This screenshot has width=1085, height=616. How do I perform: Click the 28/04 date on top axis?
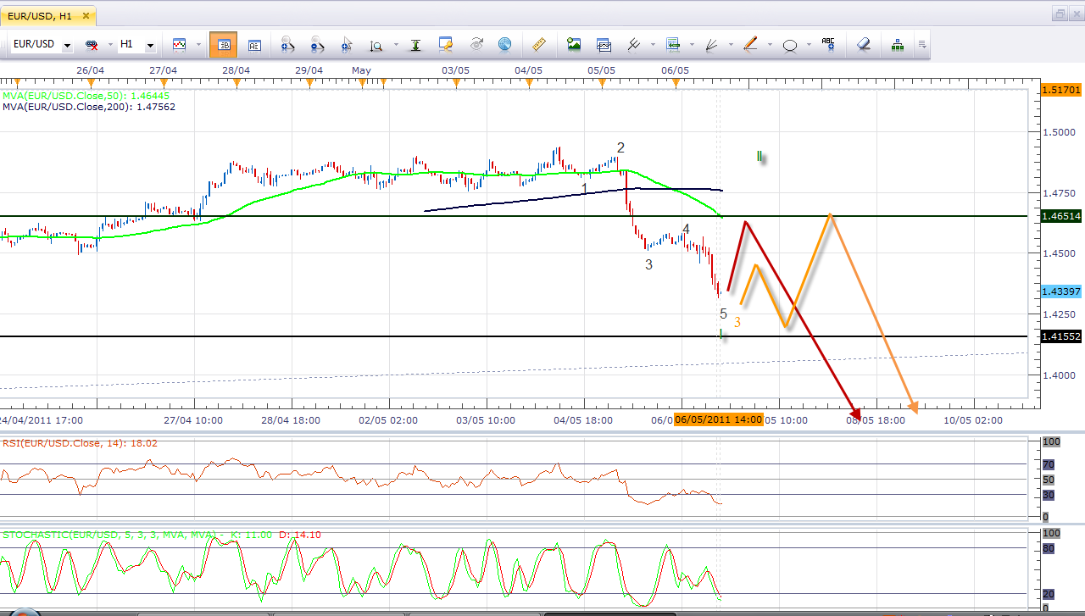pyautogui.click(x=236, y=69)
